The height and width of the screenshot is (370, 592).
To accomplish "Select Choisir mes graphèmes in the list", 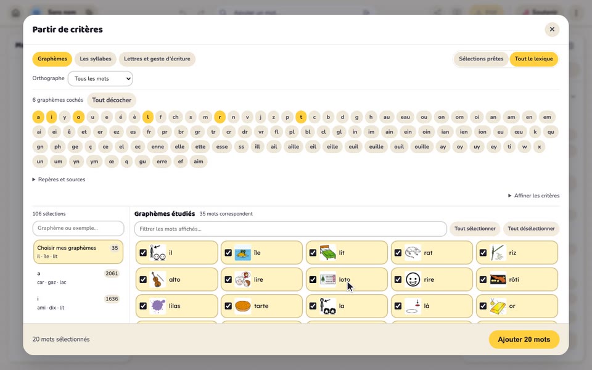I will click(78, 252).
